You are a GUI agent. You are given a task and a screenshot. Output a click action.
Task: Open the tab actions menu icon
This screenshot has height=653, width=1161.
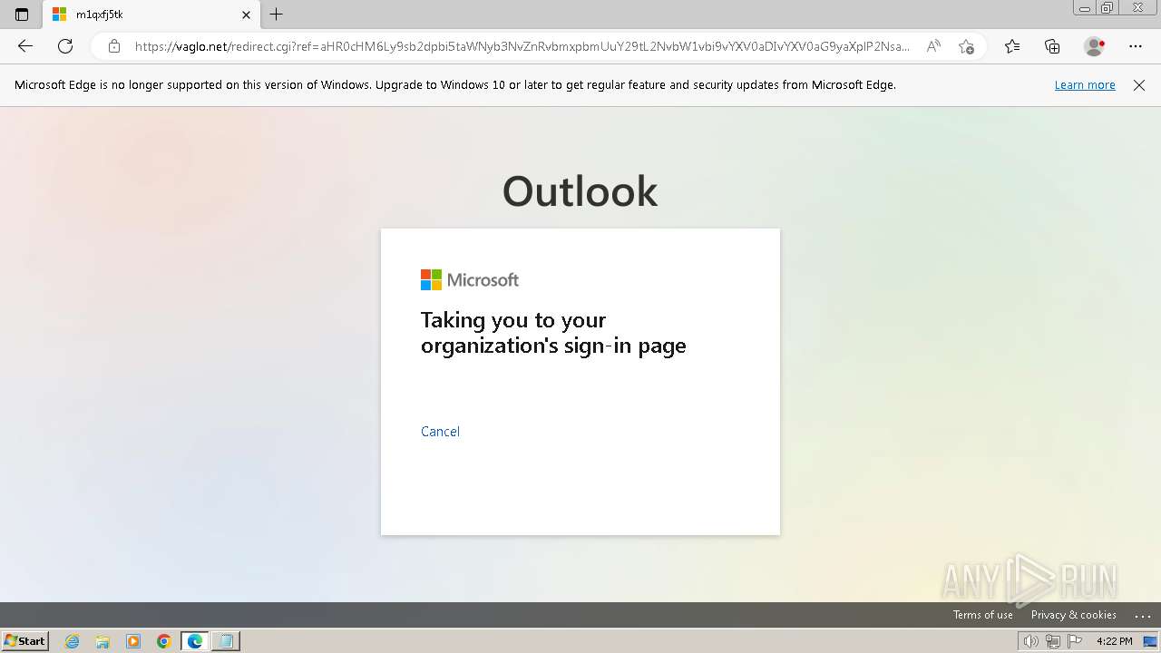click(x=22, y=15)
